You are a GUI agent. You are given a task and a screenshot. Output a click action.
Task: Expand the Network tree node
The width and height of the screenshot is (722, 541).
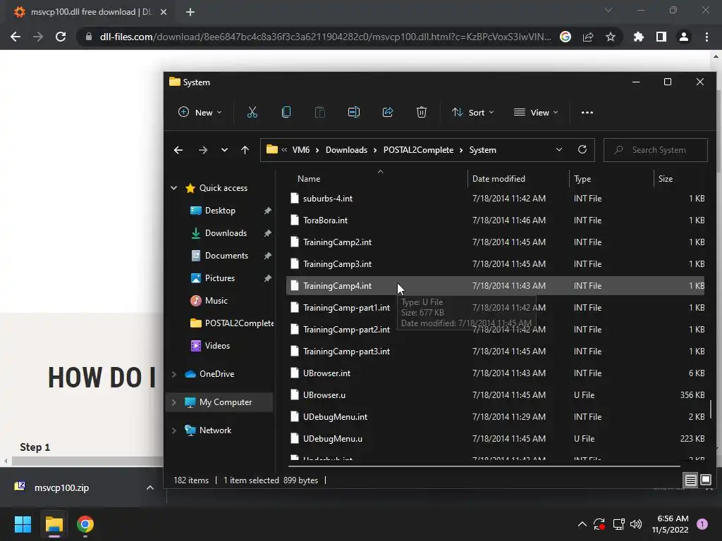click(x=173, y=430)
